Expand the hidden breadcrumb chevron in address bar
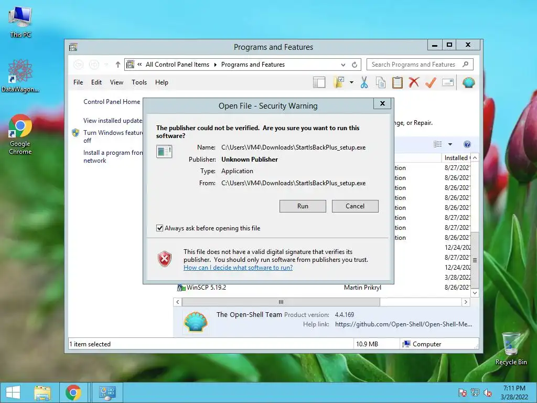 (x=139, y=64)
